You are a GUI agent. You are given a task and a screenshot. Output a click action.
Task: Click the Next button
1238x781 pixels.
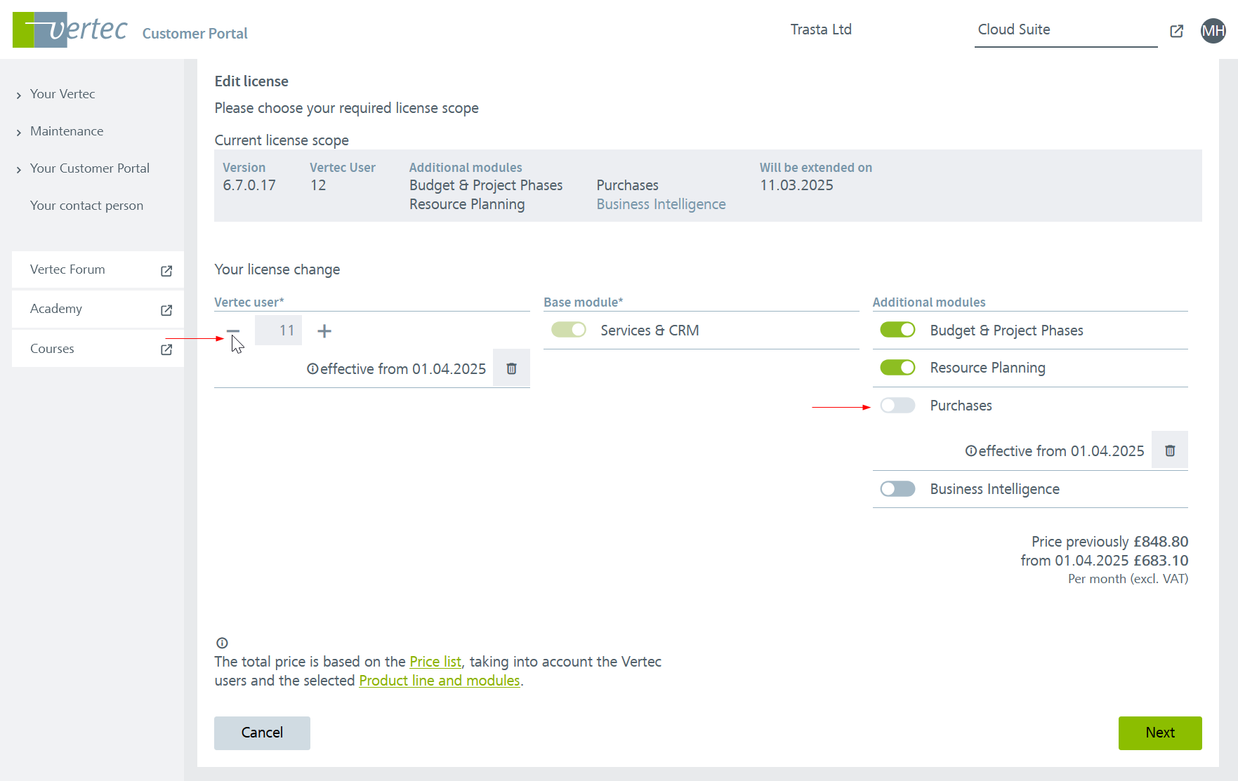tap(1159, 733)
